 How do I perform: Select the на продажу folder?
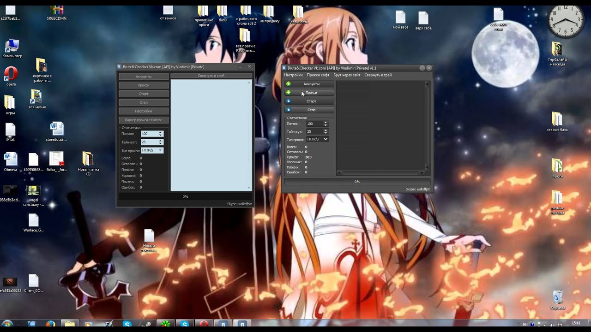tap(269, 14)
